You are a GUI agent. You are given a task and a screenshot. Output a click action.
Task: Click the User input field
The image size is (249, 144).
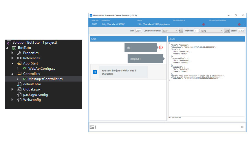[x=138, y=31]
